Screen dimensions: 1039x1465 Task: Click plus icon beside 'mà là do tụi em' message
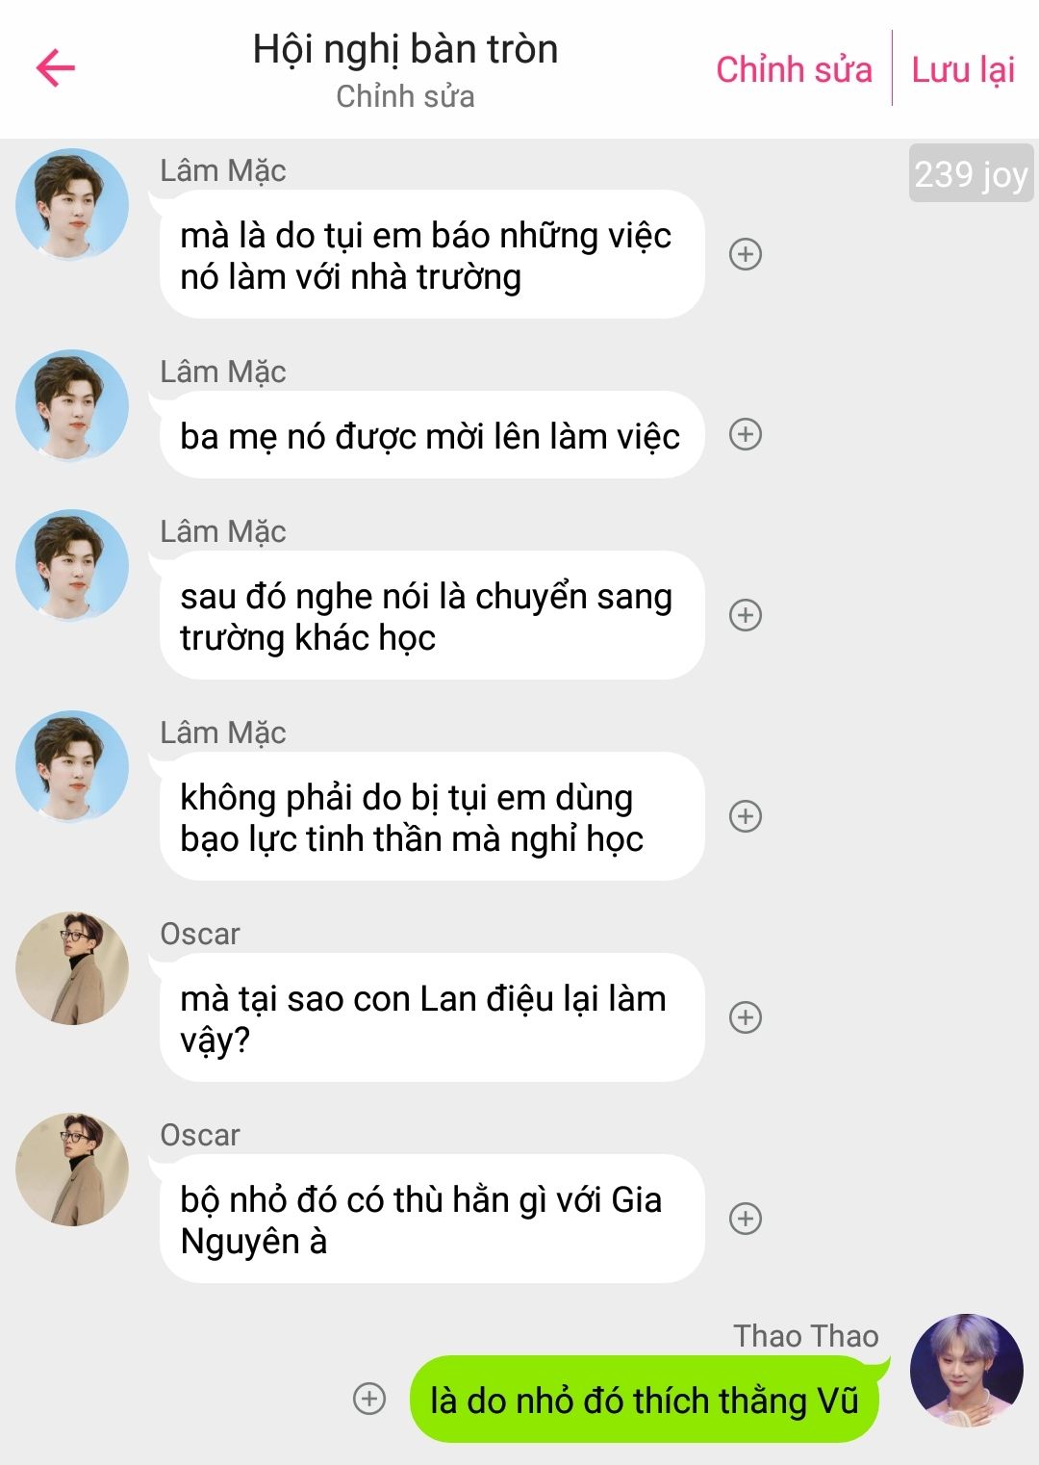pyautogui.click(x=746, y=254)
